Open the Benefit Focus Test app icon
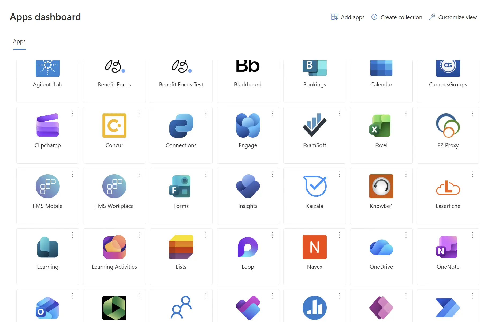Image resolution: width=484 pixels, height=322 pixels. coord(181,67)
